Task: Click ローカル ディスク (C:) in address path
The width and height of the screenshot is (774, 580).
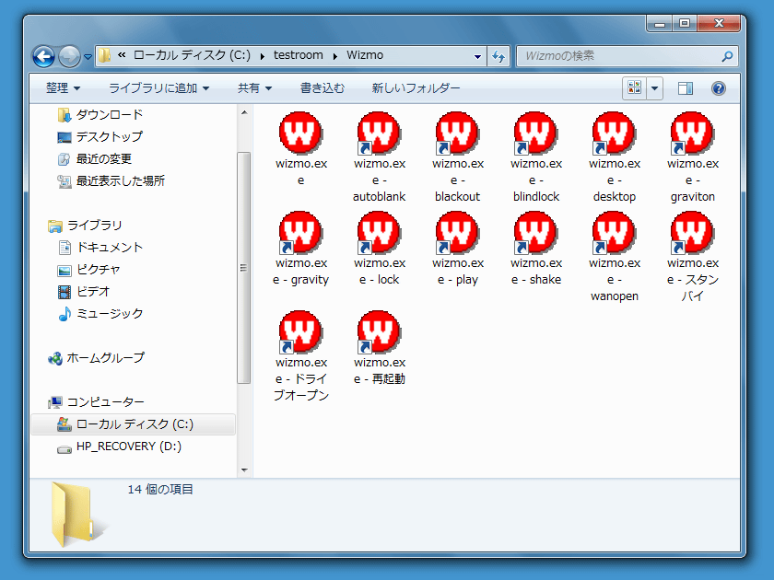Action: 192,55
